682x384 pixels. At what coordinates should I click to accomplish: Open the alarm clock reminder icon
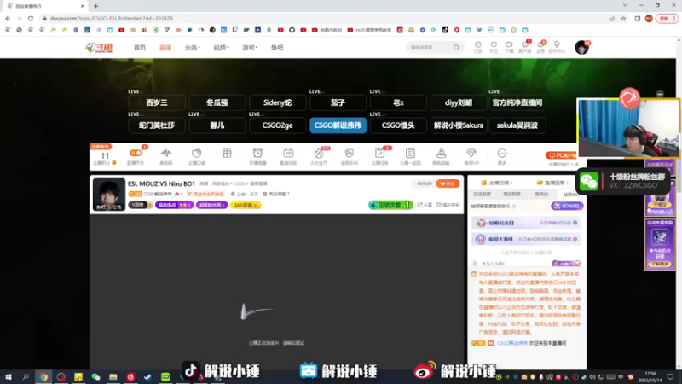[257, 154]
